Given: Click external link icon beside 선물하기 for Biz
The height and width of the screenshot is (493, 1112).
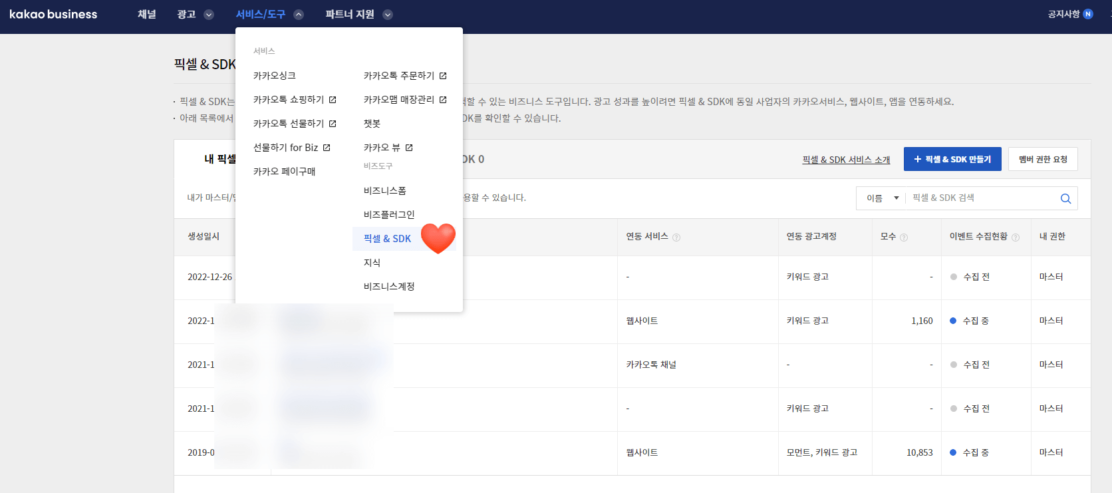Looking at the screenshot, I should tap(327, 148).
